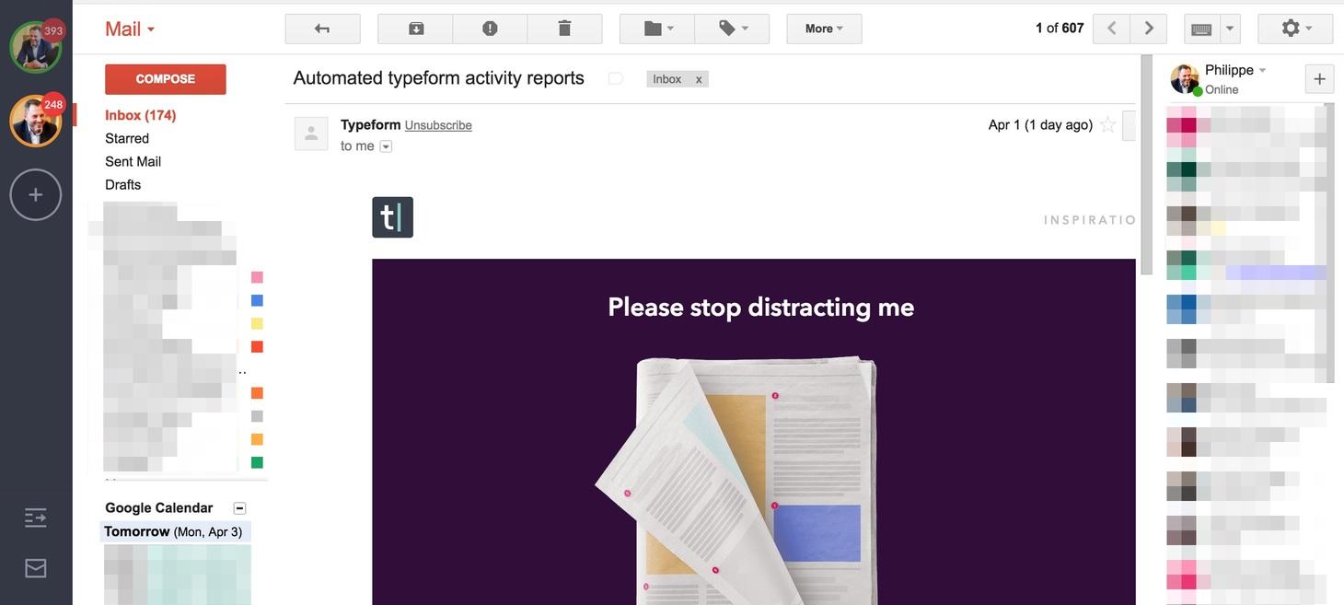Star the Typeform email
The image size is (1344, 605).
pyautogui.click(x=1108, y=125)
